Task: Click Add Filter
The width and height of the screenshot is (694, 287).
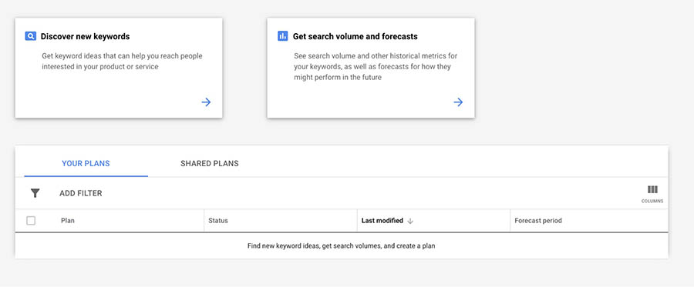Action: pyautogui.click(x=80, y=193)
